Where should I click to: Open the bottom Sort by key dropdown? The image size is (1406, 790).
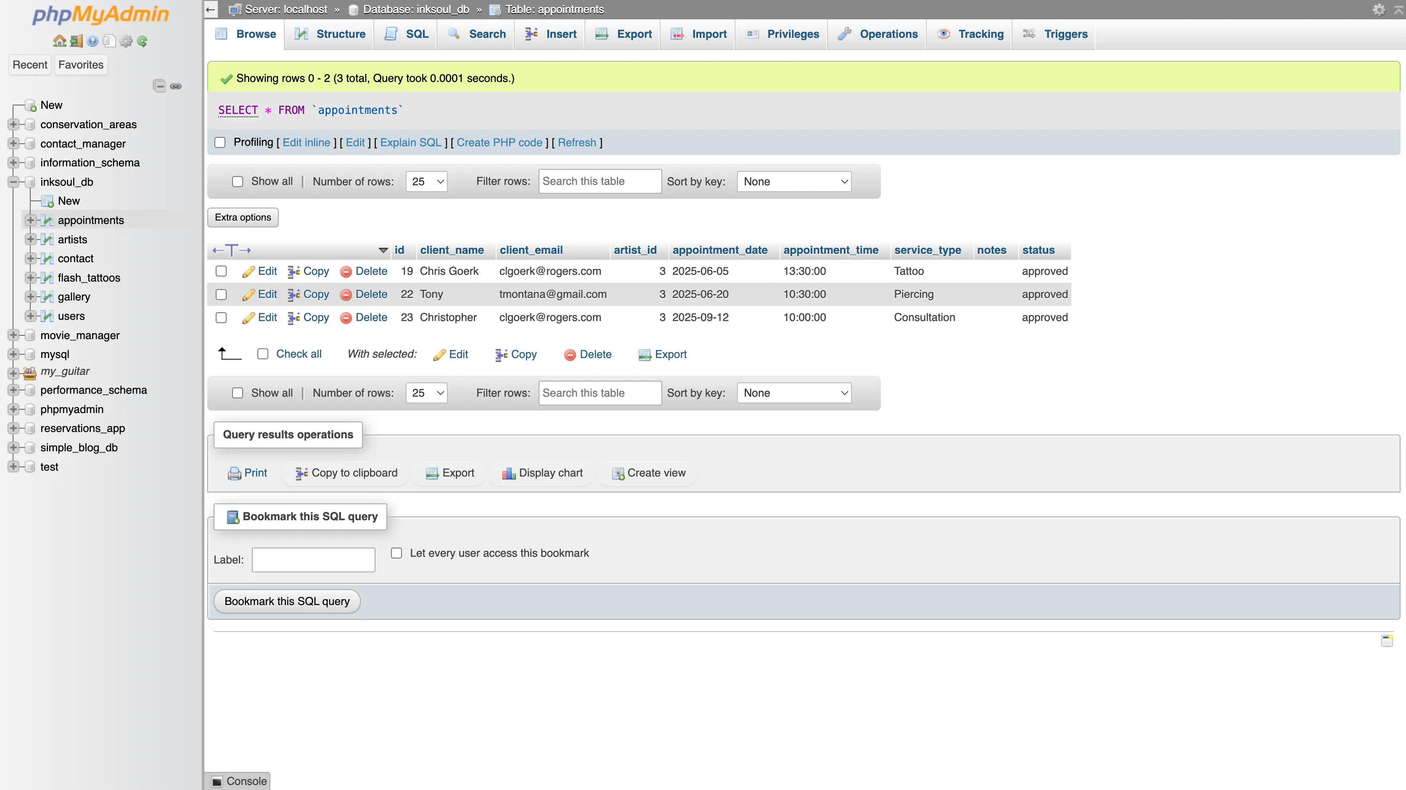tap(794, 393)
